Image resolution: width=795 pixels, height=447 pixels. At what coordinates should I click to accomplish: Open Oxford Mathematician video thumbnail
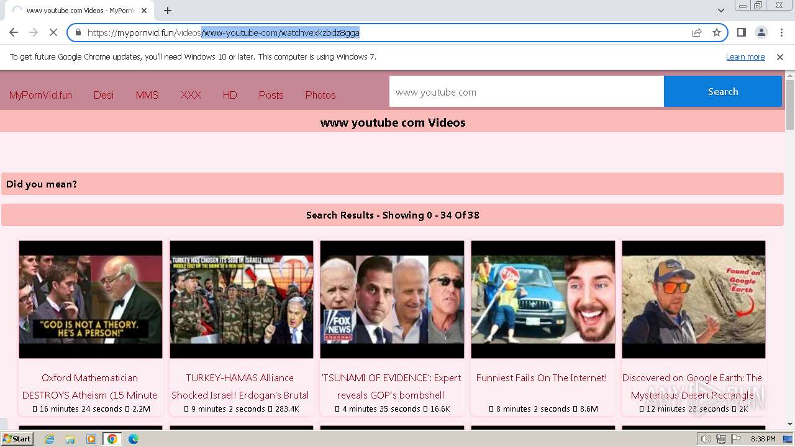(91, 299)
